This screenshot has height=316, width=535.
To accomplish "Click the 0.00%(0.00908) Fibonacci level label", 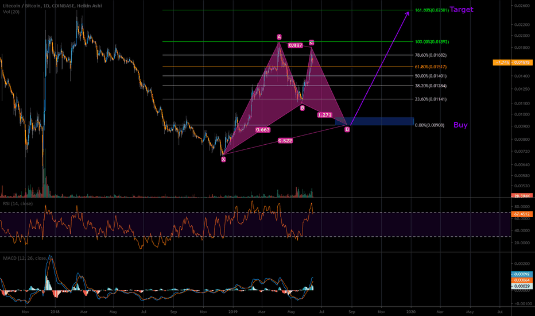I will pos(429,125).
